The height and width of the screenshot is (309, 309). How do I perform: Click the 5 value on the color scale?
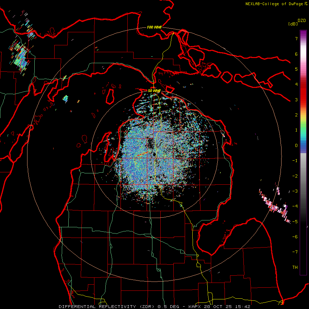point(296,69)
